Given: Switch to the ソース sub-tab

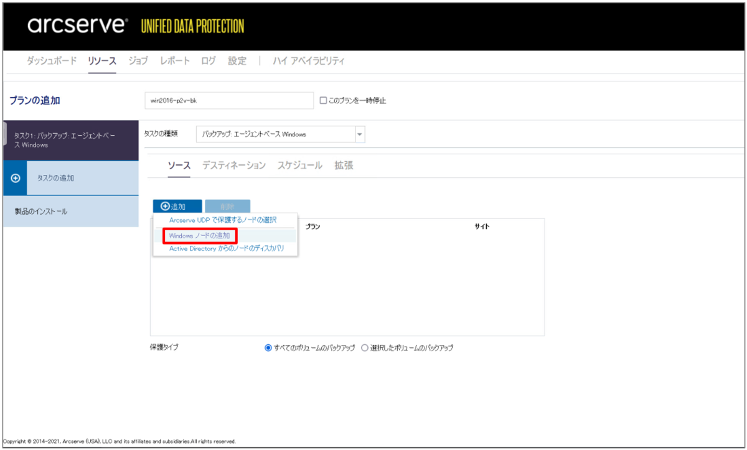Looking at the screenshot, I should (x=179, y=166).
